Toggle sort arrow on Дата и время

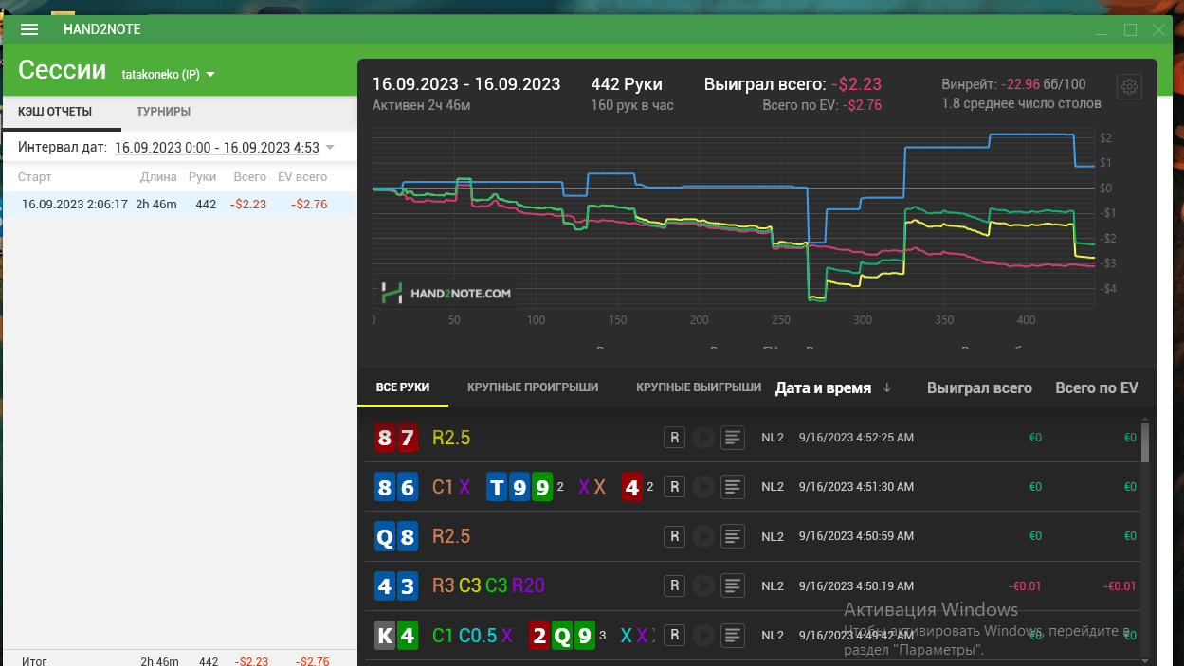click(x=887, y=387)
